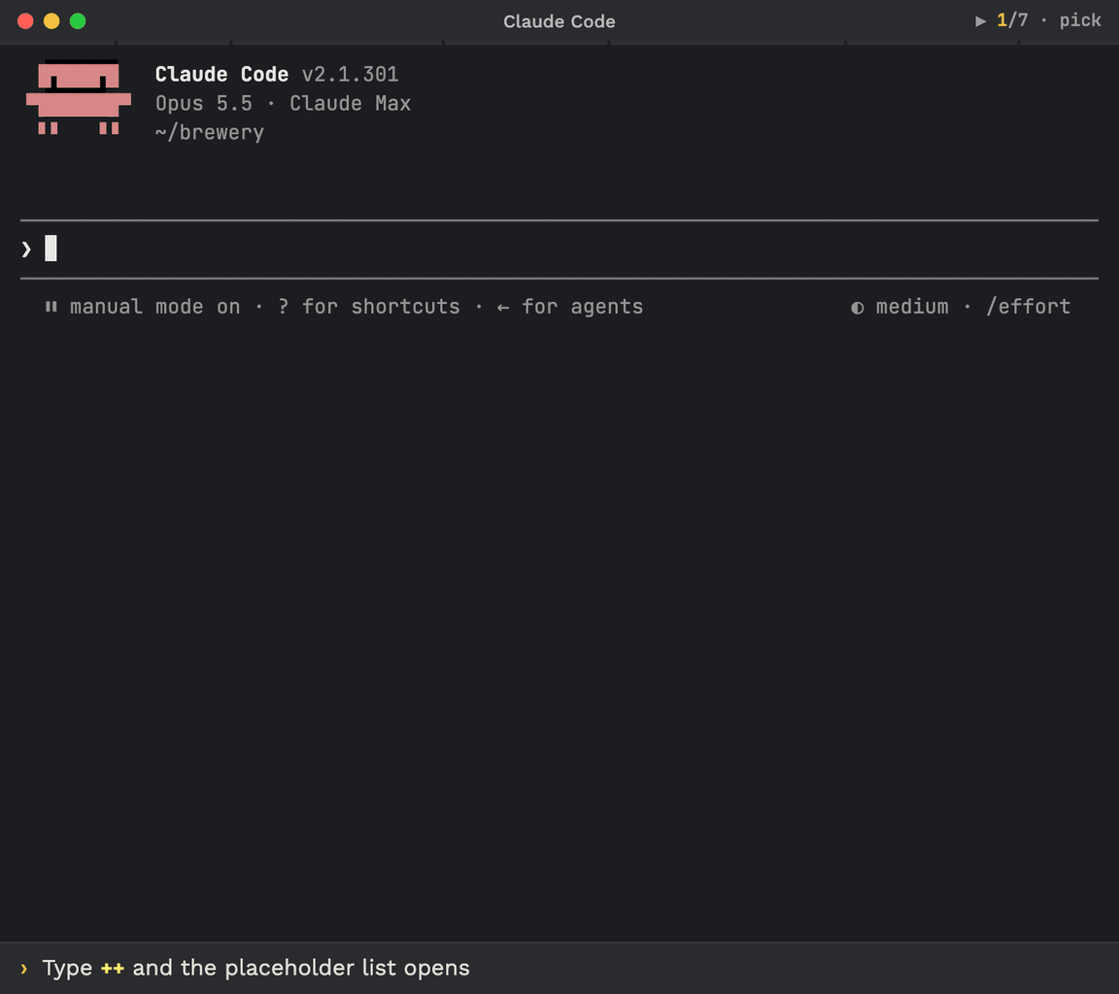Click the '1/7' step counter

[1012, 20]
